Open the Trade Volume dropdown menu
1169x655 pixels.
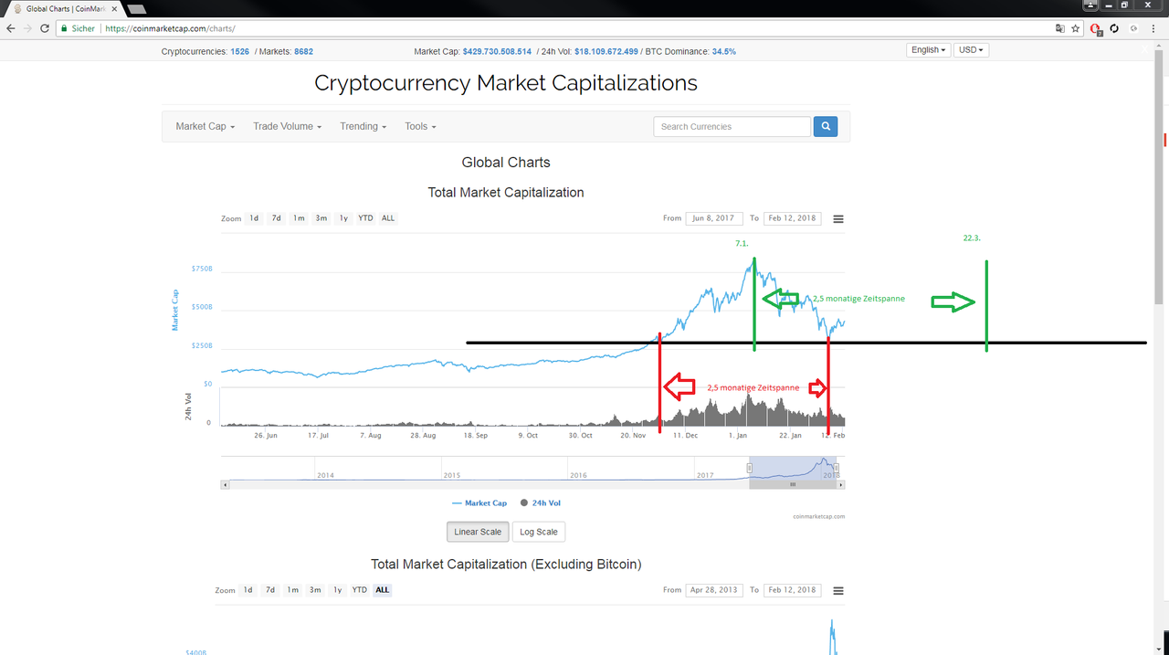click(x=288, y=126)
